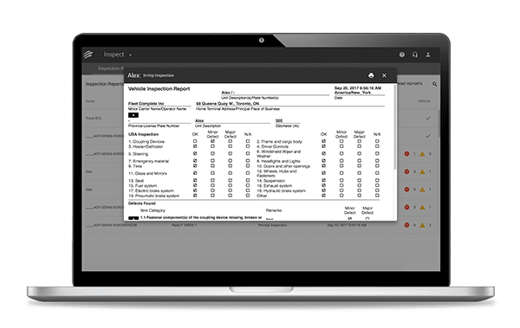Click the checkmark icon on Truck 812 row
Viewport: 520px width, 328px height.
coord(428,119)
